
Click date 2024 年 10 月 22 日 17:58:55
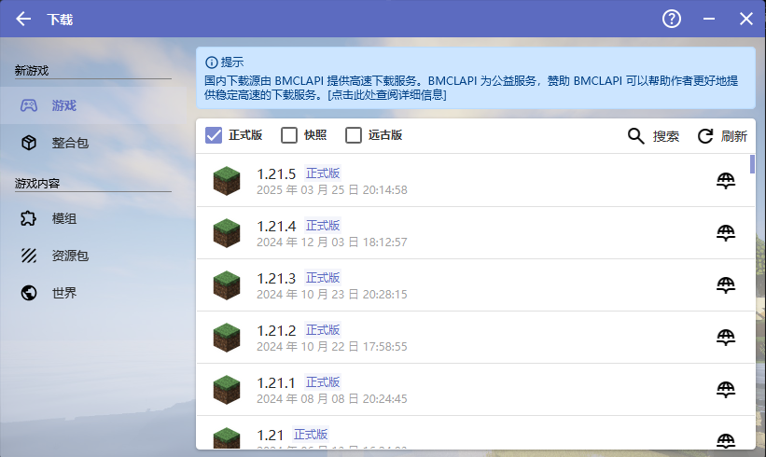pyautogui.click(x=332, y=347)
